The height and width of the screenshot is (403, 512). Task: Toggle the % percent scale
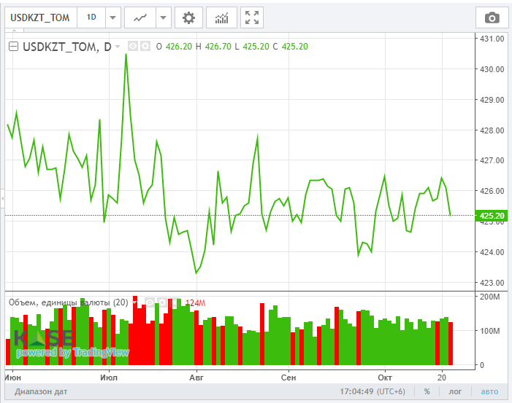click(x=427, y=391)
